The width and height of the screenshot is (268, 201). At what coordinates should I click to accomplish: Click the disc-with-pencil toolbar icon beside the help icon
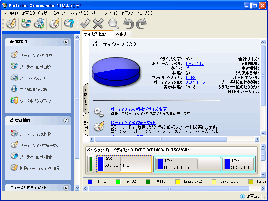click(54, 23)
